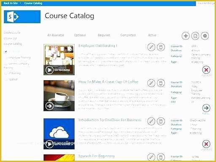Click arrow enroll icon for Coffee course
The height and width of the screenshot is (162, 216).
(x=206, y=108)
